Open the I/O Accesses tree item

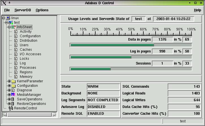[31, 54]
